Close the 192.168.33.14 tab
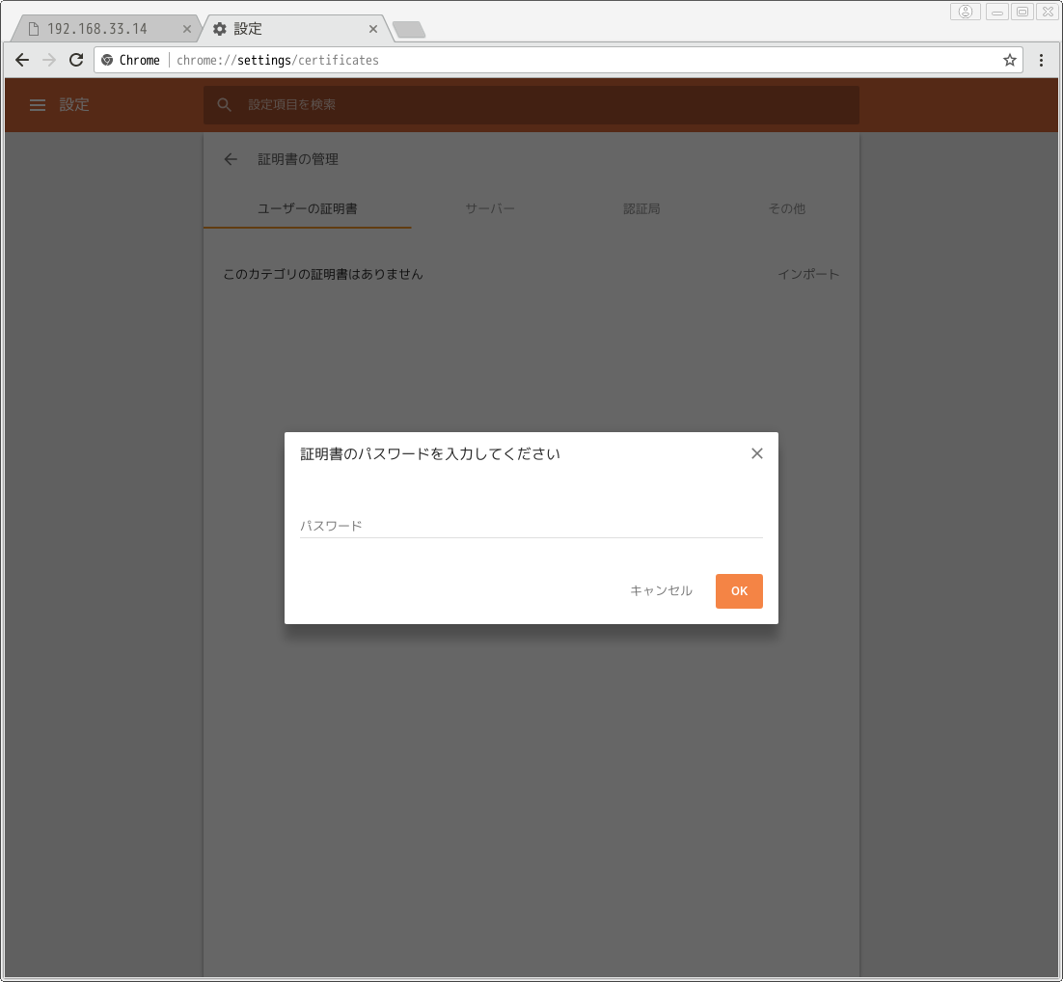This screenshot has height=982, width=1063. click(187, 29)
